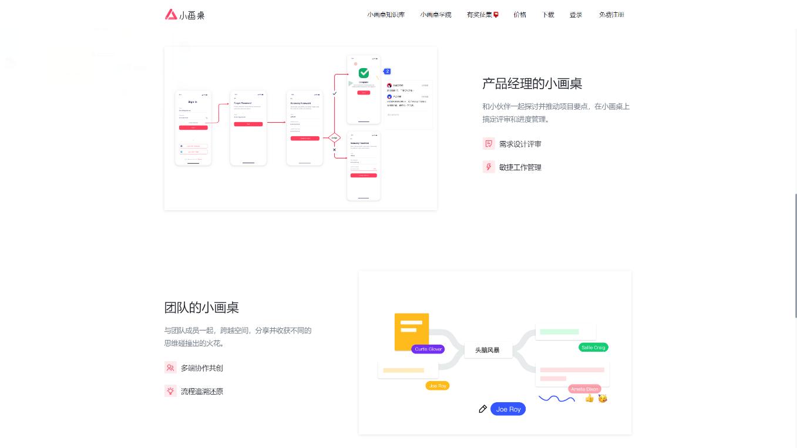Open the 下载 download page
Image resolution: width=797 pixels, height=448 pixels.
coord(548,15)
